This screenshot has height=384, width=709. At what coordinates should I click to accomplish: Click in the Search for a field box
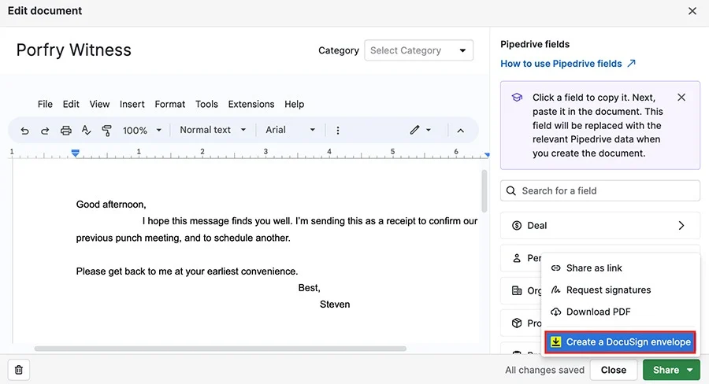coord(600,190)
